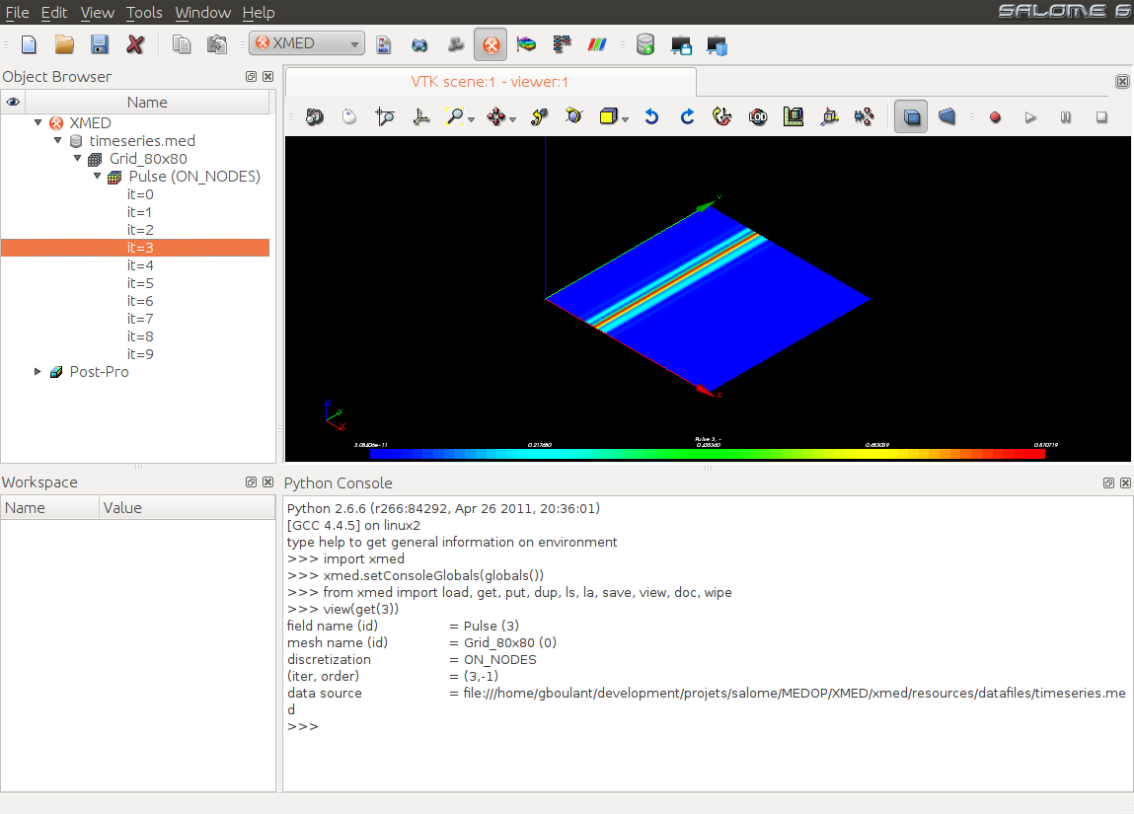Activate the highlighted XMED module button

(491, 44)
